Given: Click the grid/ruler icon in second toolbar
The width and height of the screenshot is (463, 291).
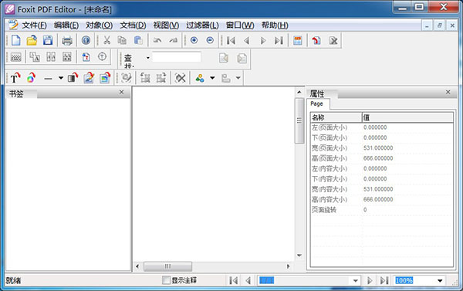Looking at the screenshot, I should [15, 57].
